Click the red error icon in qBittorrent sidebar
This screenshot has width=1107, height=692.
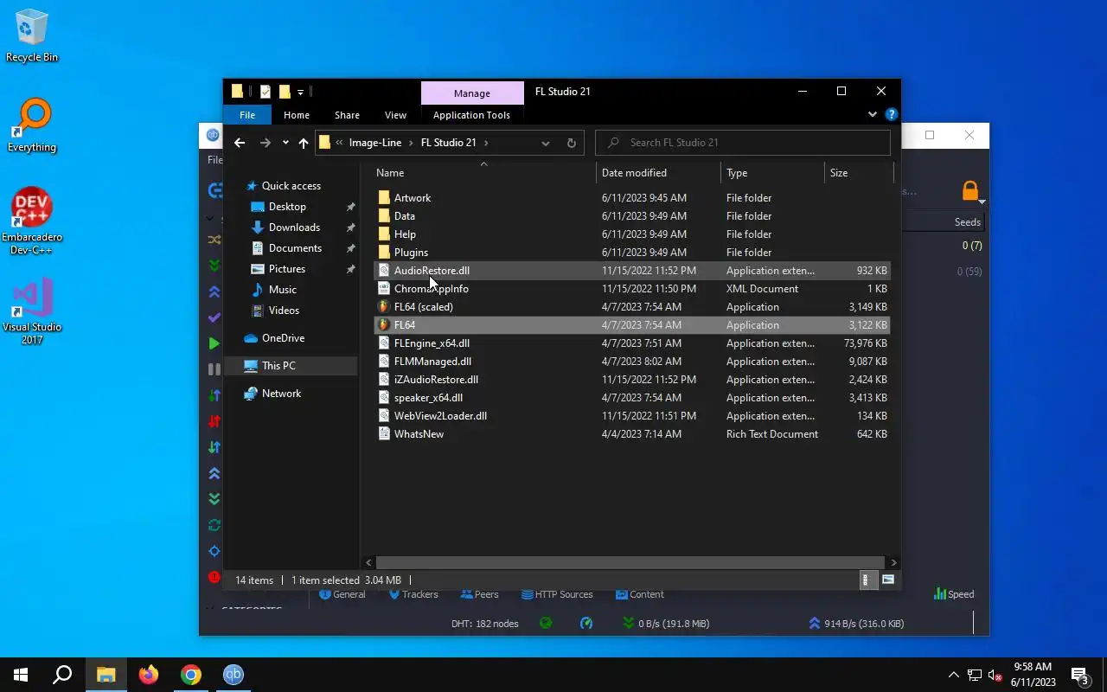coord(214,577)
